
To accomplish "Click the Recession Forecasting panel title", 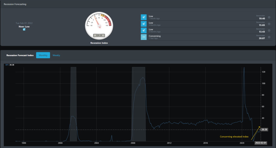I will (x=15, y=4).
